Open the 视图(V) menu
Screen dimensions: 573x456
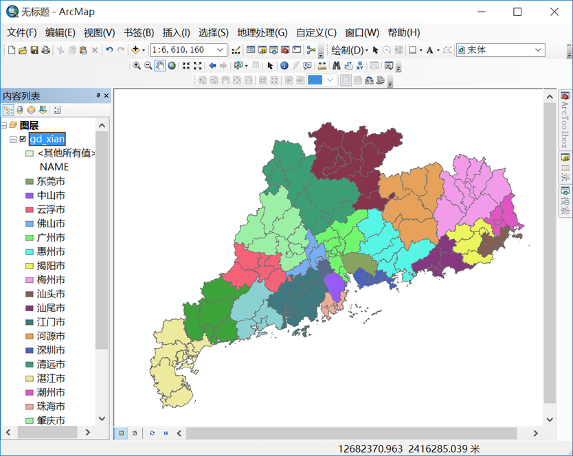click(x=99, y=32)
